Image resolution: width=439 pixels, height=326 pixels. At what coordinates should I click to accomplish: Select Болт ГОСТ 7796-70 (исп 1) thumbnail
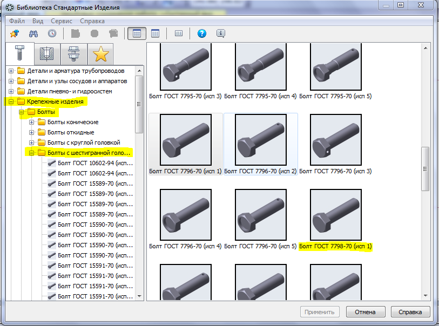(186, 140)
